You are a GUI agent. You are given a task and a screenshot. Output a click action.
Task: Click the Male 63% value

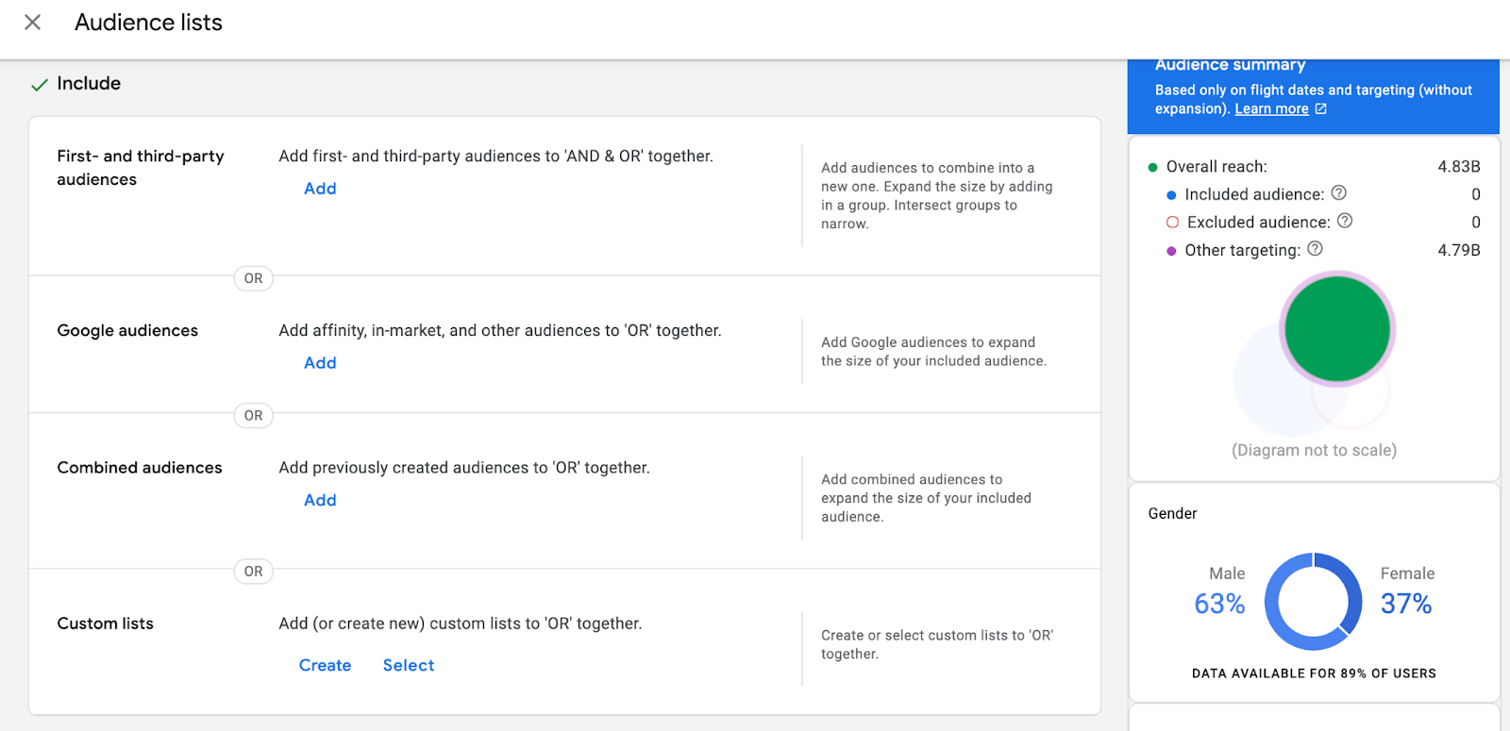[1219, 604]
